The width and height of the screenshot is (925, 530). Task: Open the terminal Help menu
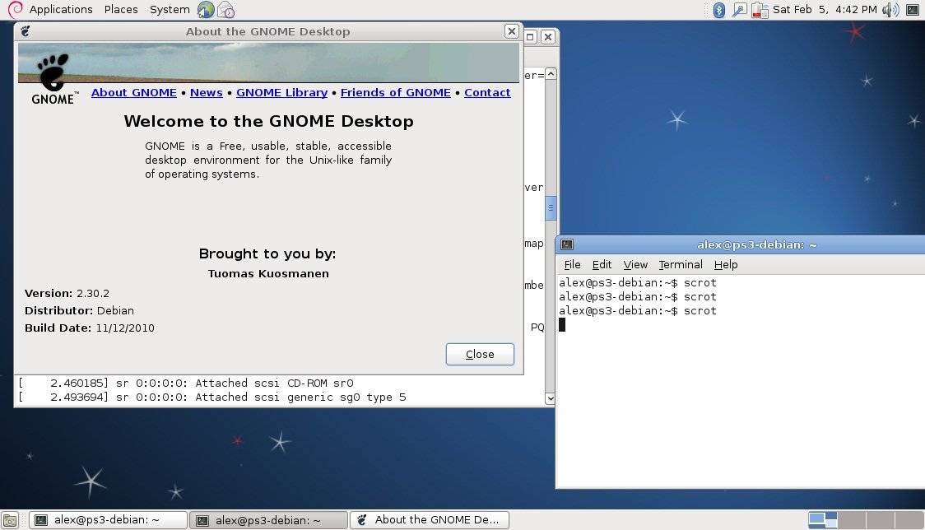point(726,264)
